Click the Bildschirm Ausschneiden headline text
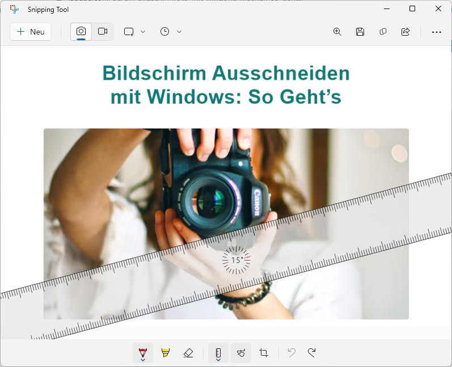This screenshot has height=367, width=452. click(x=226, y=85)
